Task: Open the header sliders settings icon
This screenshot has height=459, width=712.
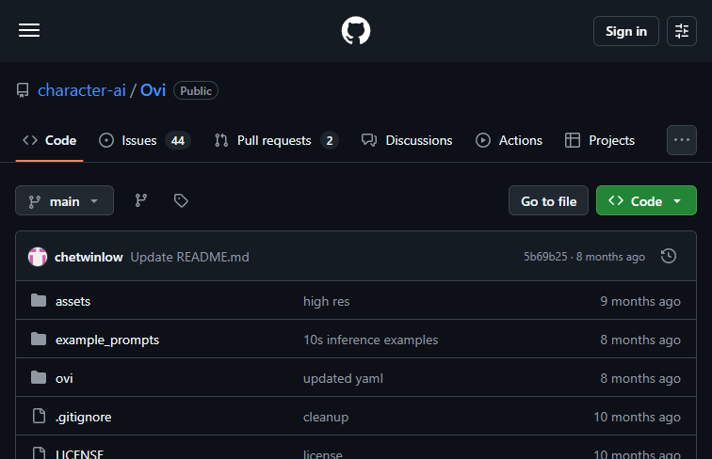Action: pos(681,31)
